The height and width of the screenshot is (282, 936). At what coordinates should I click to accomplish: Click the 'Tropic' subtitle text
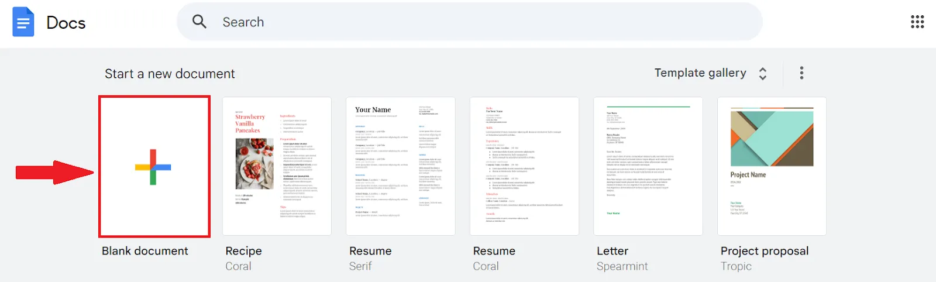pos(736,266)
